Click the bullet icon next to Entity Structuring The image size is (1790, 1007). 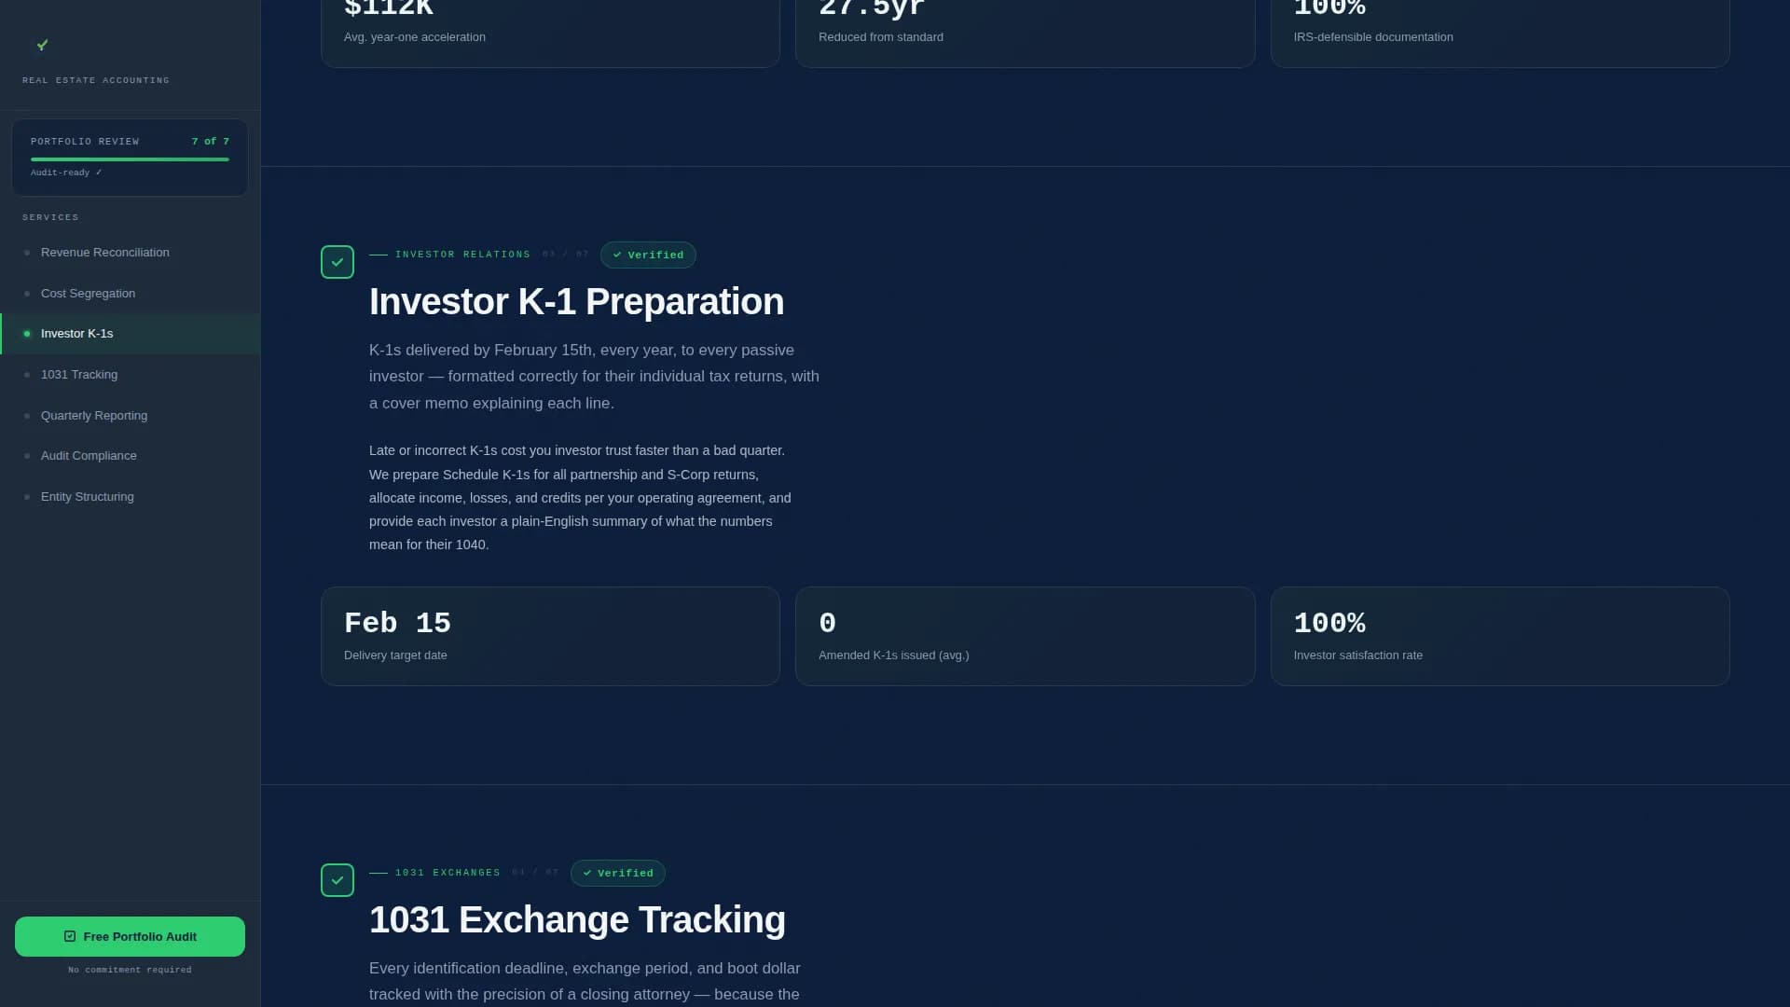pos(28,496)
